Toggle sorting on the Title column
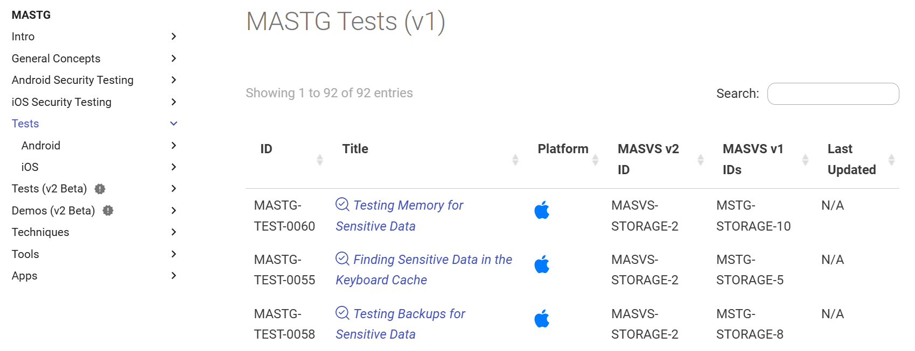This screenshot has height=351, width=915. click(x=516, y=159)
